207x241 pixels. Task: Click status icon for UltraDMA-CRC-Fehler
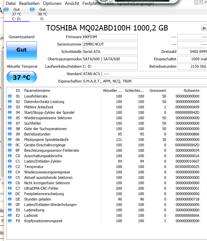(10, 188)
